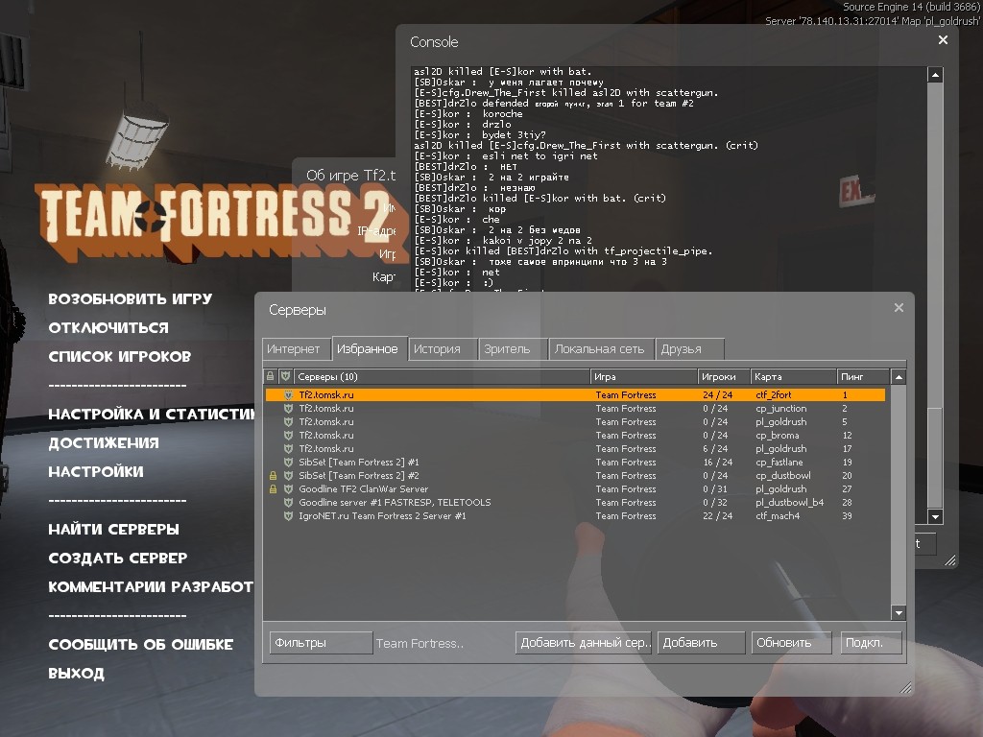983x737 pixels.
Task: Click the Console window resize grip
Action: click(x=950, y=560)
